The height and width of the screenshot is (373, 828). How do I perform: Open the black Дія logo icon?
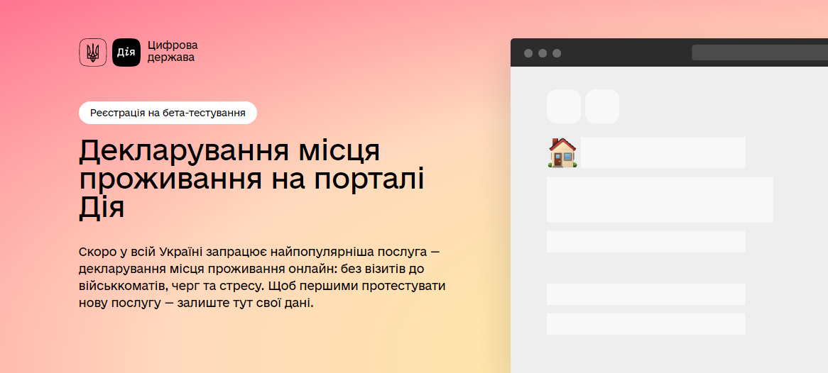click(126, 52)
